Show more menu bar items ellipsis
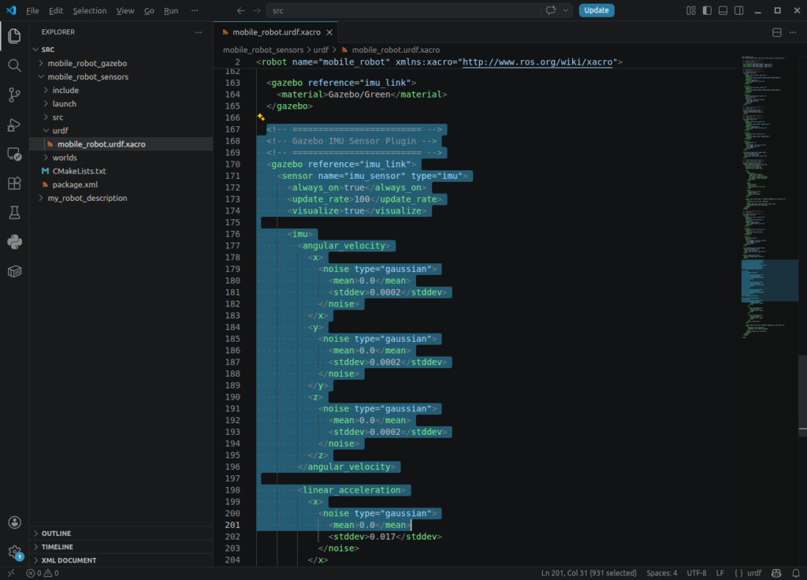 coord(195,10)
